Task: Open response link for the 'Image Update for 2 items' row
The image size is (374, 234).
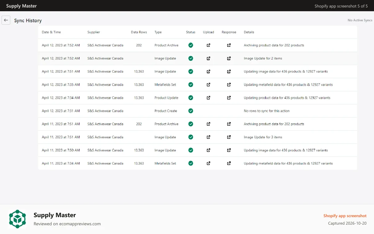Action: point(229,58)
